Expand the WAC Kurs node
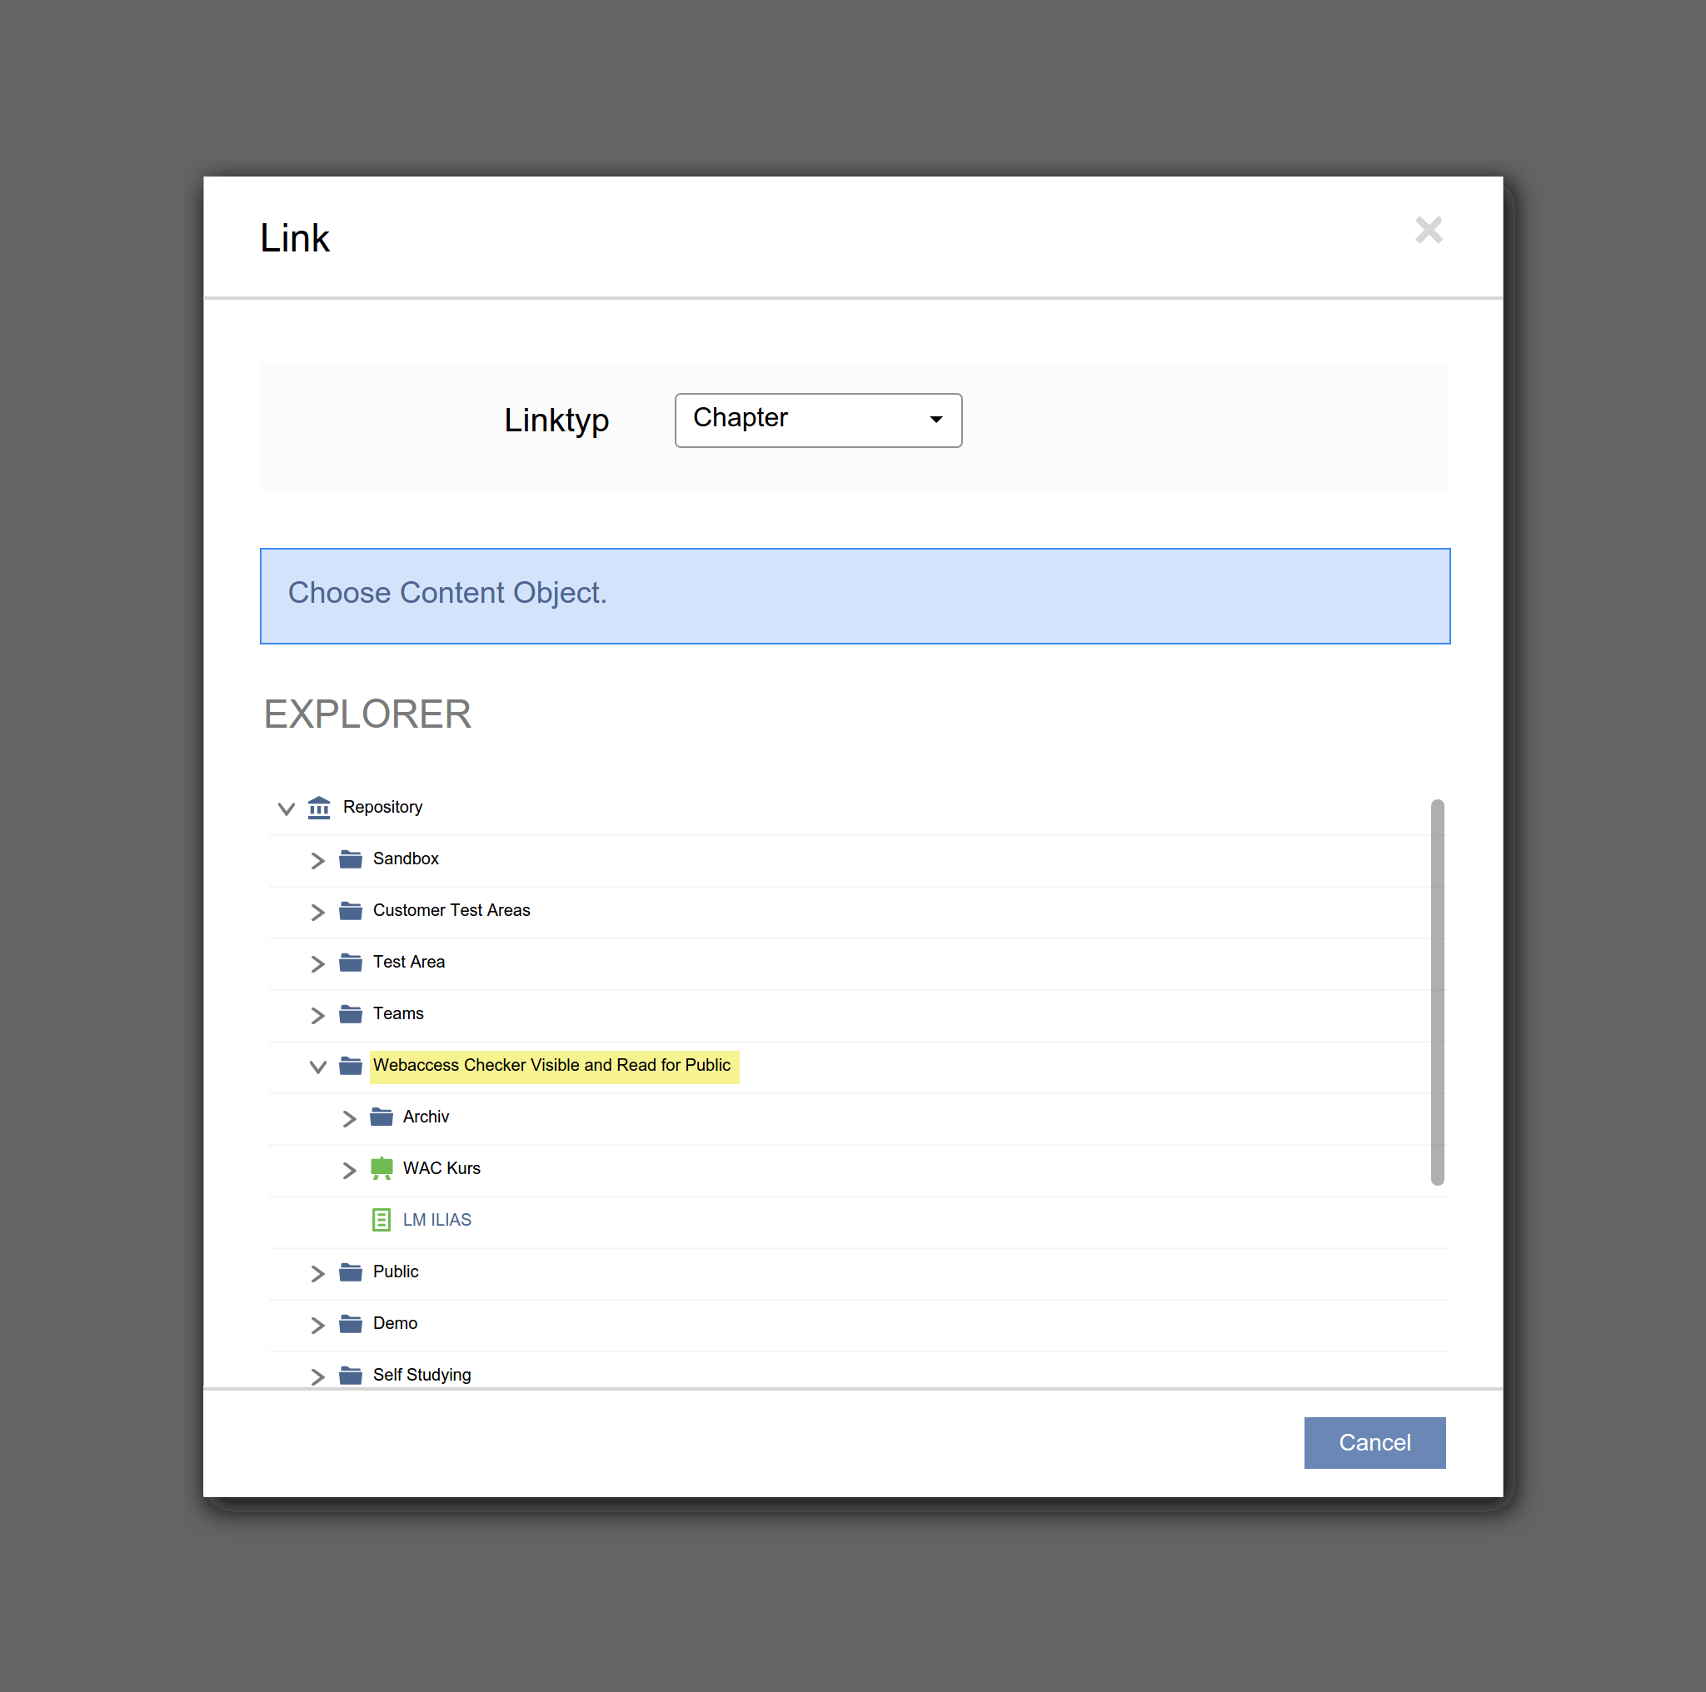This screenshot has height=1692, width=1706. (349, 1171)
